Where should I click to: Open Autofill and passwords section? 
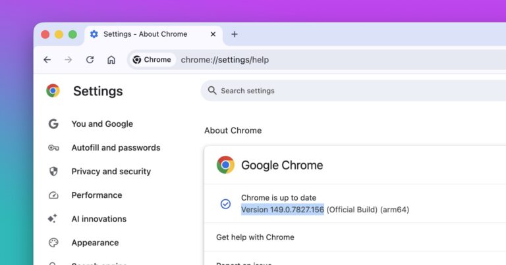116,148
